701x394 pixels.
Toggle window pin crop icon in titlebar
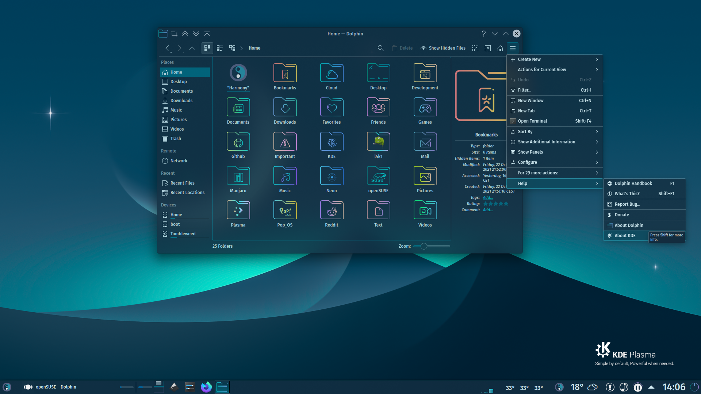[174, 34]
